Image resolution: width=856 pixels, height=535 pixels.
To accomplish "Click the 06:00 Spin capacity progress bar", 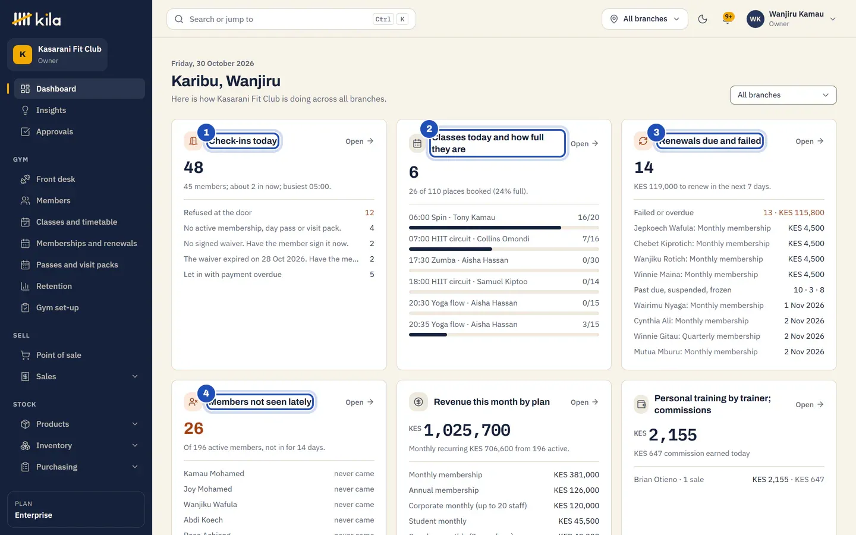I will [x=504, y=228].
